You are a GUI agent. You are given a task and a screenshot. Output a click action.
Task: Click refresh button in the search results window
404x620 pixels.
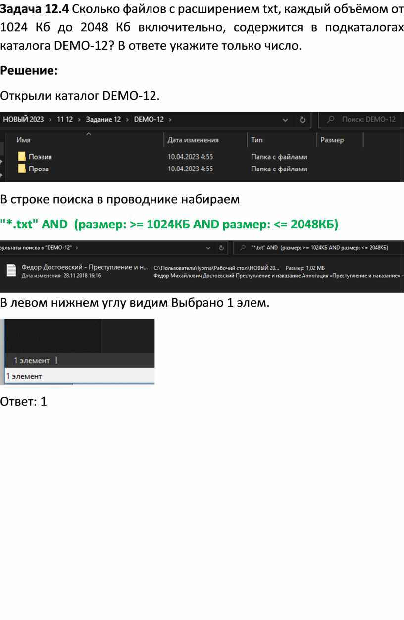coord(223,247)
